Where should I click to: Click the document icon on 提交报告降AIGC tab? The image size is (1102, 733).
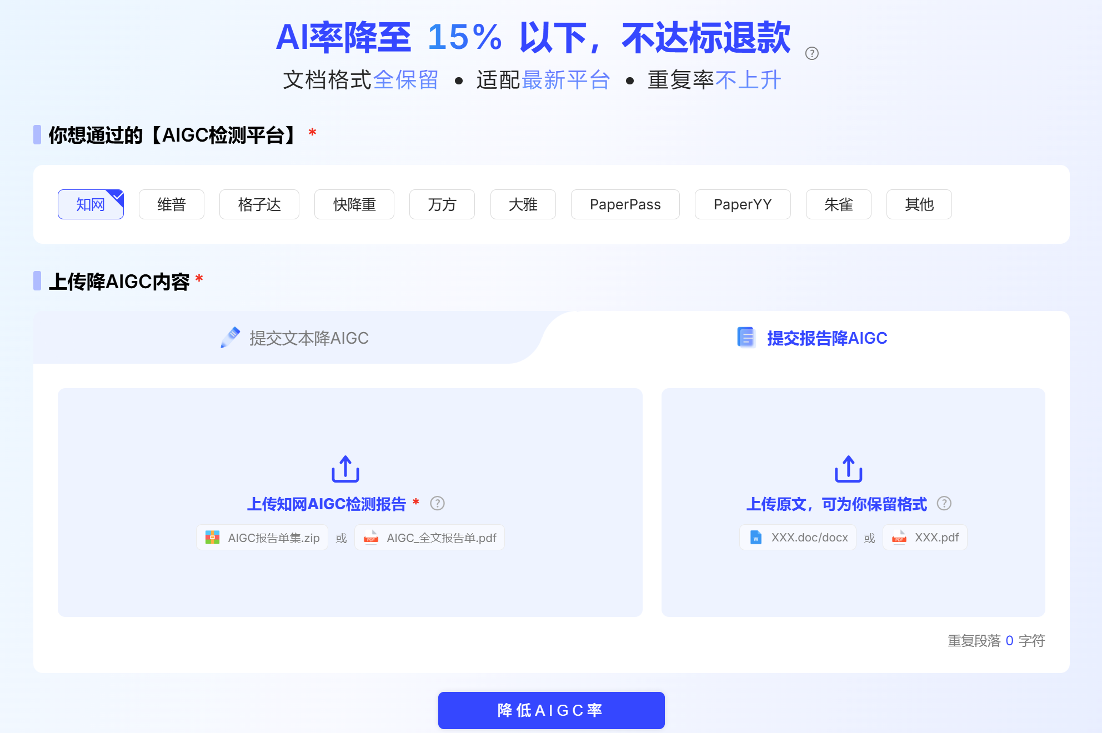pyautogui.click(x=746, y=338)
